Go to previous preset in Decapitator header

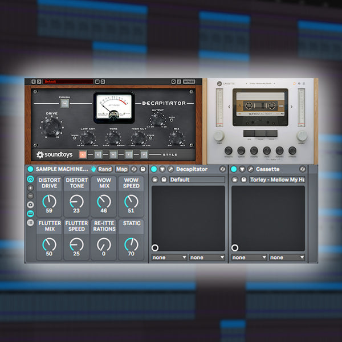point(34,82)
